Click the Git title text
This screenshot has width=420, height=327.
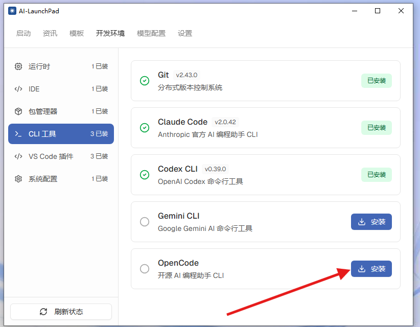pyautogui.click(x=163, y=75)
